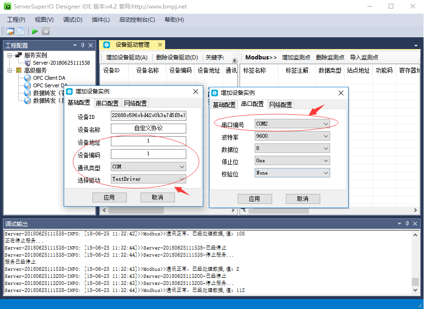Open the device toolbar overflow arrow
Viewport: 424px width, 309px height.
point(234,60)
